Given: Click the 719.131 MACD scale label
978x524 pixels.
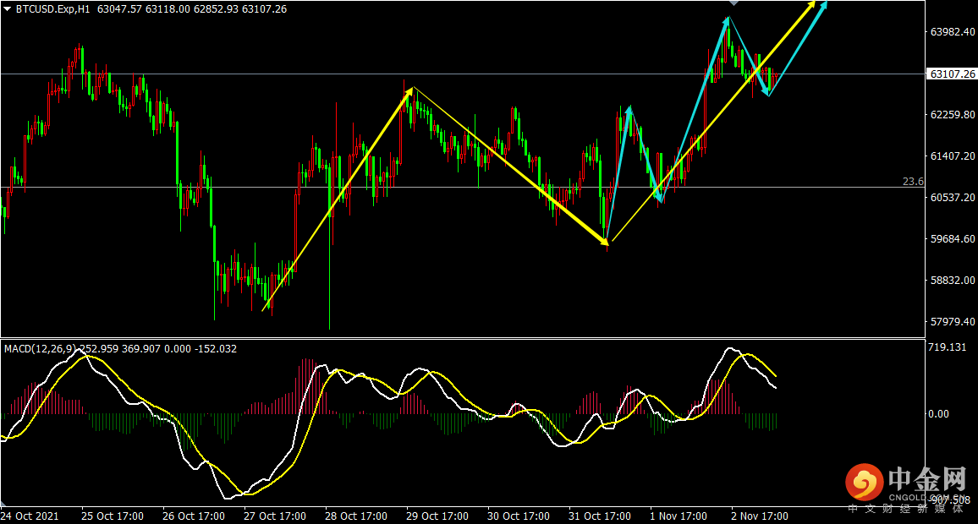Looking at the screenshot, I should (x=947, y=347).
